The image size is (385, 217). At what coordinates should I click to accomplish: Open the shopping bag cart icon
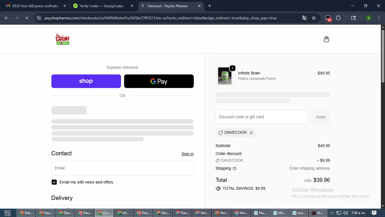pyautogui.click(x=326, y=39)
